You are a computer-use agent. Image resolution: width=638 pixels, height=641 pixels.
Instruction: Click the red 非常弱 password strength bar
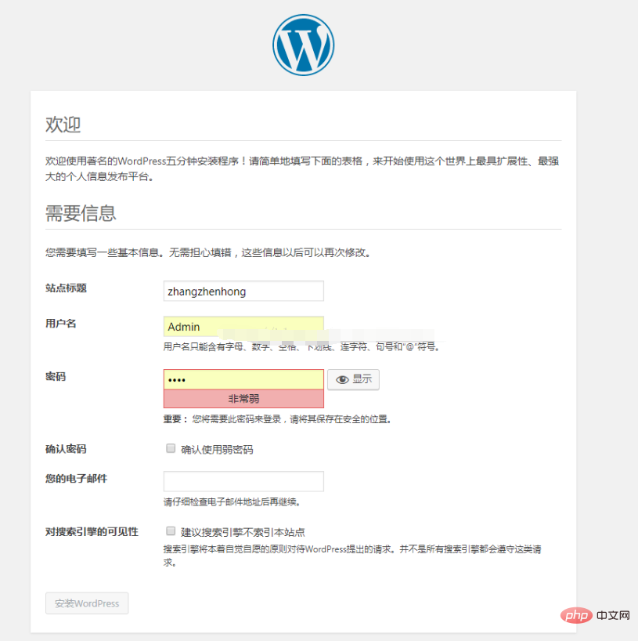(x=243, y=399)
